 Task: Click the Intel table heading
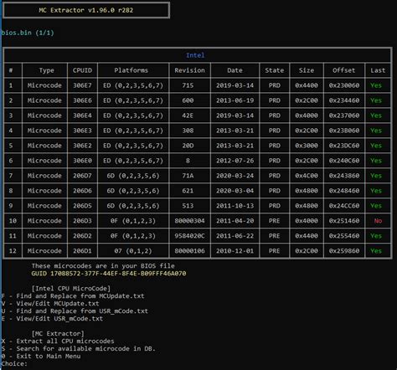195,55
